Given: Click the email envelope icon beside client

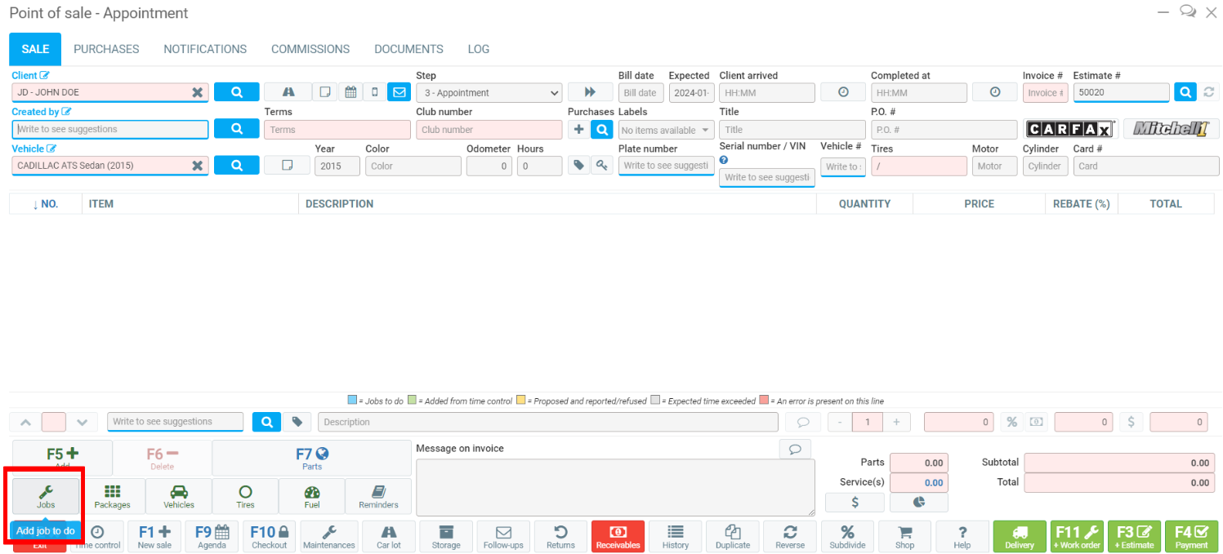Looking at the screenshot, I should [x=399, y=92].
